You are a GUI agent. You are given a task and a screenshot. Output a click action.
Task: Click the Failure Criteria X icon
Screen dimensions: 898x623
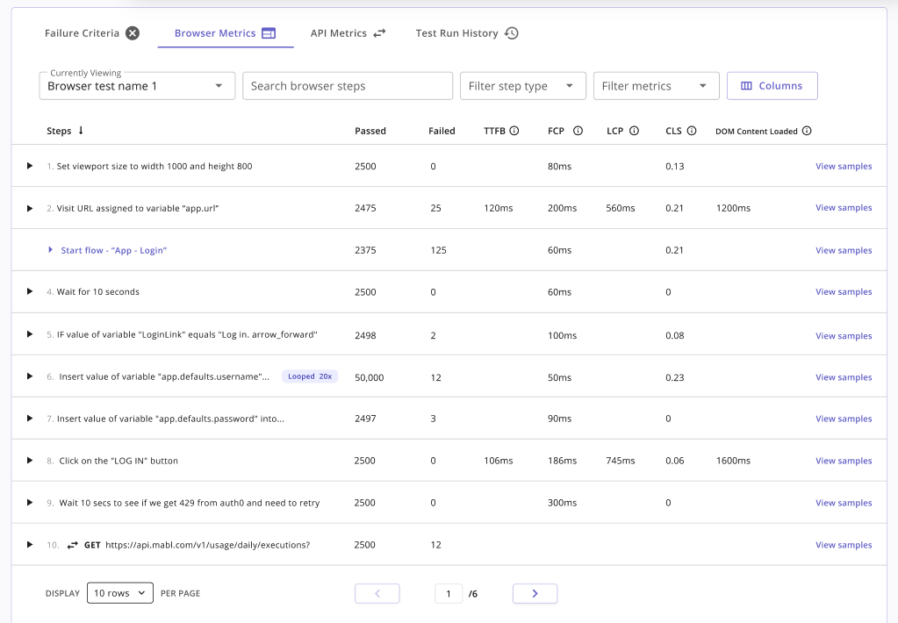click(132, 33)
